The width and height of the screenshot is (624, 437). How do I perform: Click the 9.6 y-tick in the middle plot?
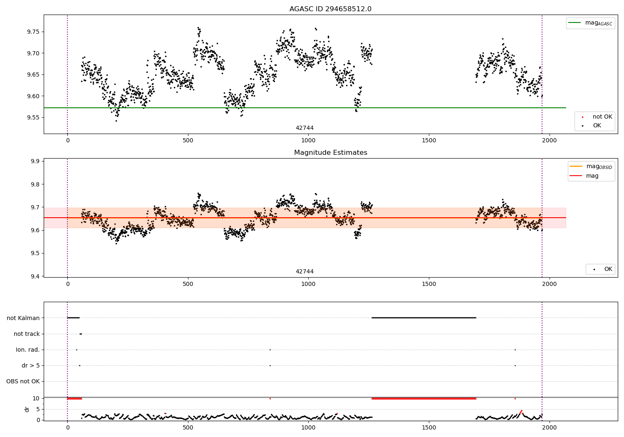[x=35, y=230]
